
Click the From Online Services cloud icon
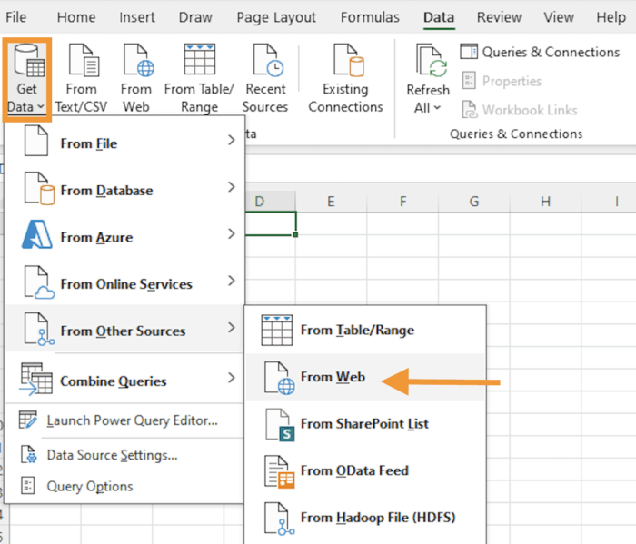pyautogui.click(x=39, y=282)
